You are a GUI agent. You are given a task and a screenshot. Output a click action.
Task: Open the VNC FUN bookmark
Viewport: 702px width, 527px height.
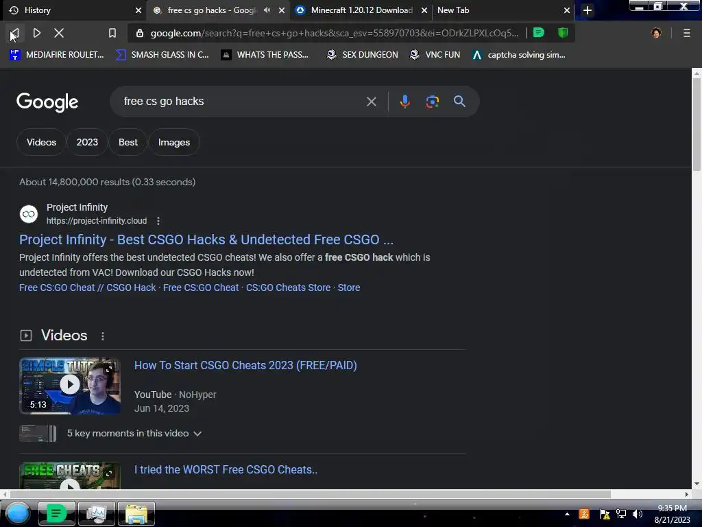[435, 55]
